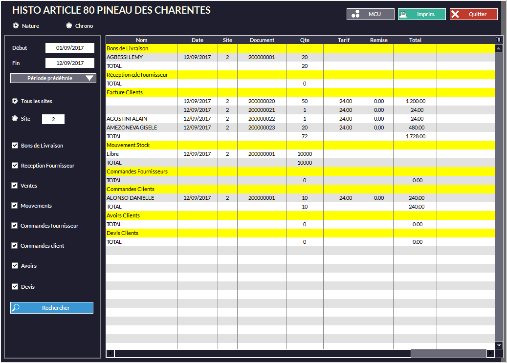This screenshot has height=363, width=507.
Task: Uncheck the Bons de Livraison checkbox
Action: (x=15, y=146)
